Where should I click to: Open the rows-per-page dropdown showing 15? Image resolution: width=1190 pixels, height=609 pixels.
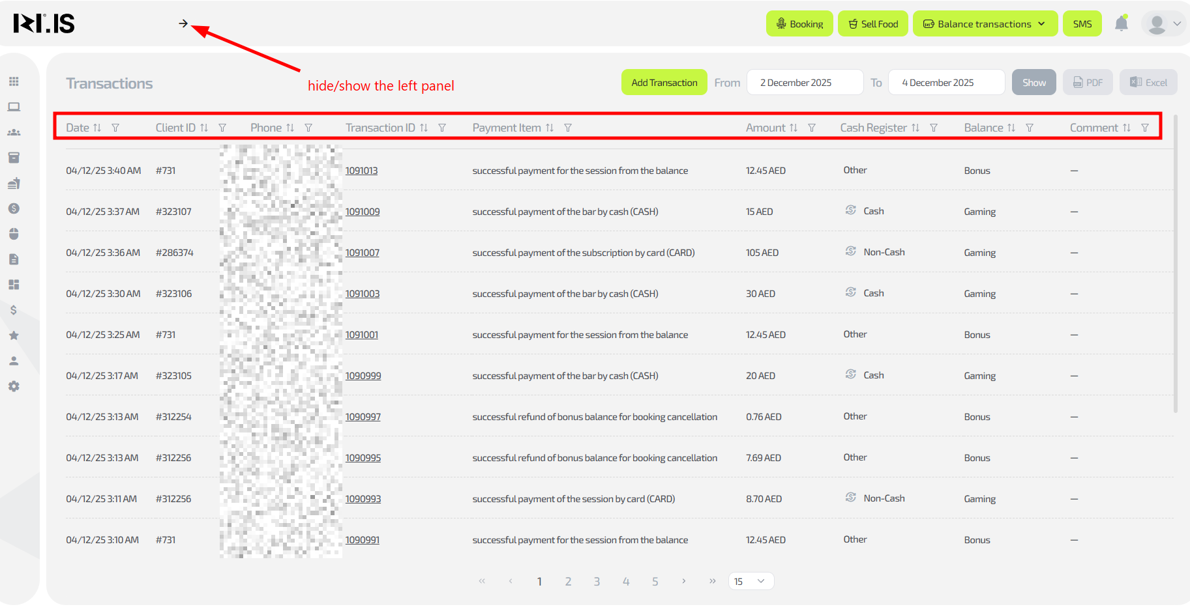751,581
